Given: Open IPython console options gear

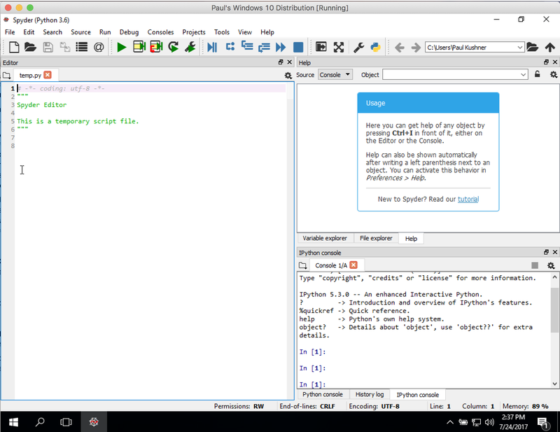Looking at the screenshot, I should click(551, 265).
